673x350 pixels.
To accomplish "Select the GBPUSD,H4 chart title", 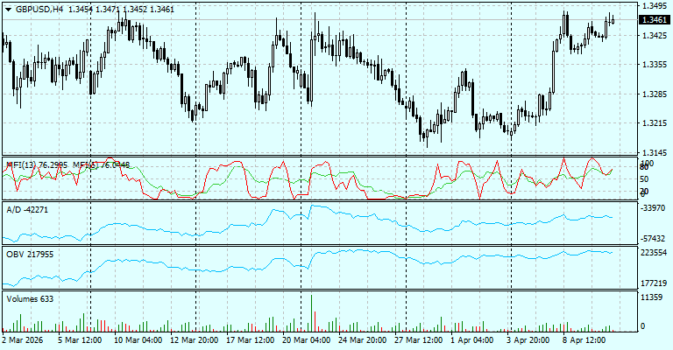I will tap(39, 10).
